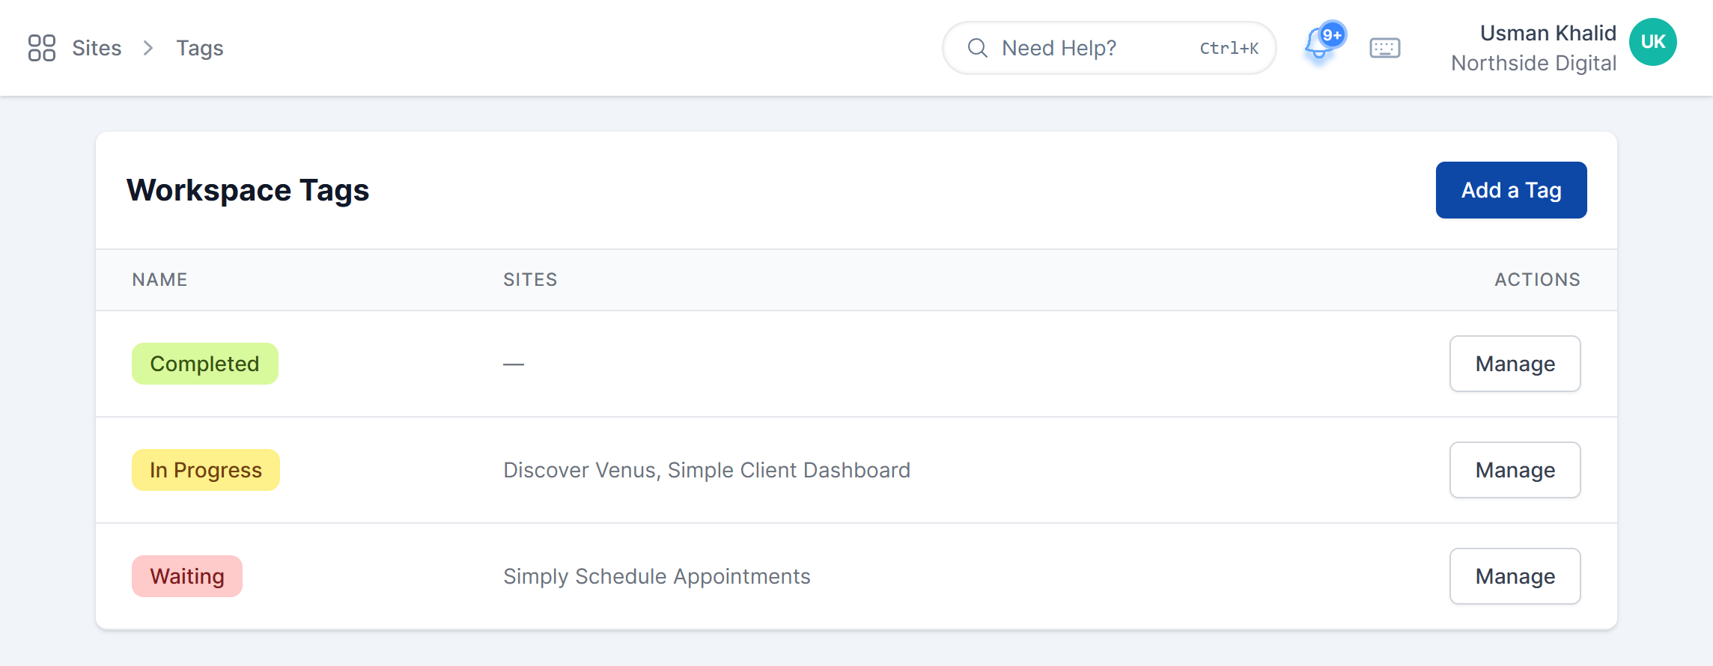Manage the Waiting tag
The height and width of the screenshot is (666, 1713).
click(1515, 576)
